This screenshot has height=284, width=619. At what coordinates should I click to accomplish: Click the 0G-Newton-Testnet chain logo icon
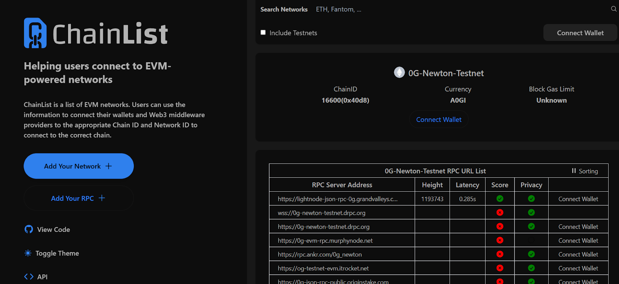pos(399,72)
